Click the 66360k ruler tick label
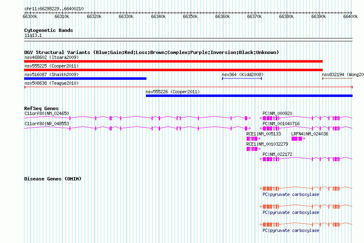Viewport: 364px width, 243px height. (x=222, y=16)
